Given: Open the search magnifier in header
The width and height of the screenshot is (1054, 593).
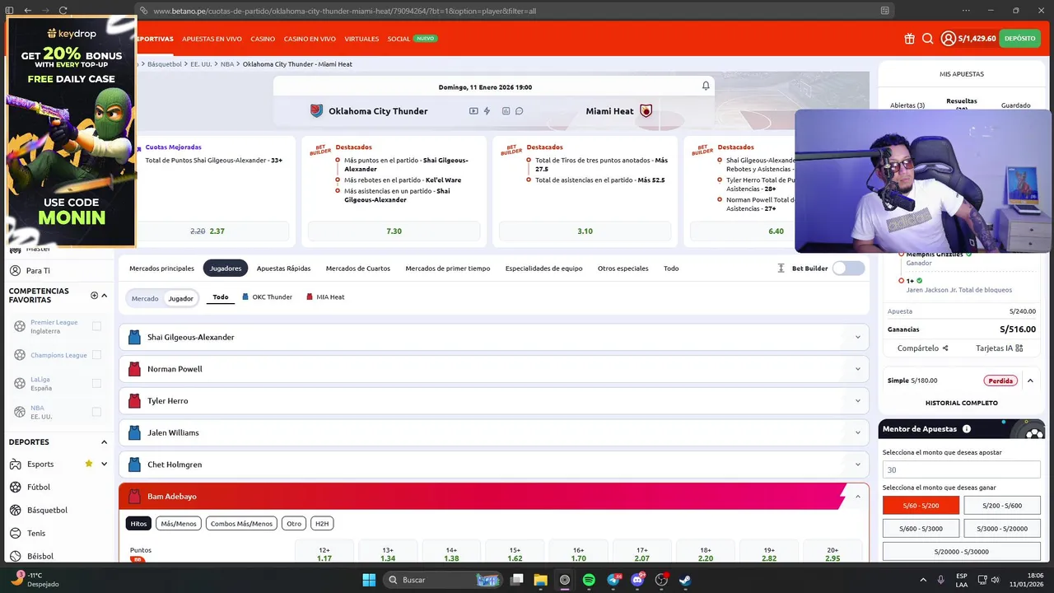Looking at the screenshot, I should point(927,39).
